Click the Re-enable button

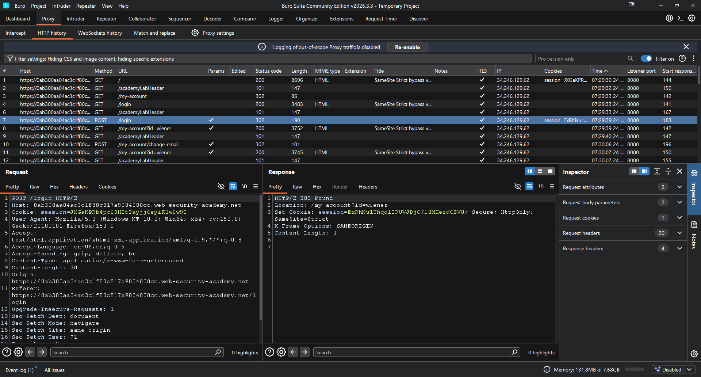coord(407,47)
